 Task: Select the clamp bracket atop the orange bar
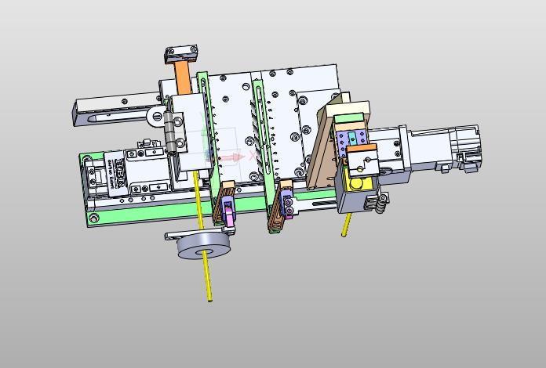coord(181,54)
